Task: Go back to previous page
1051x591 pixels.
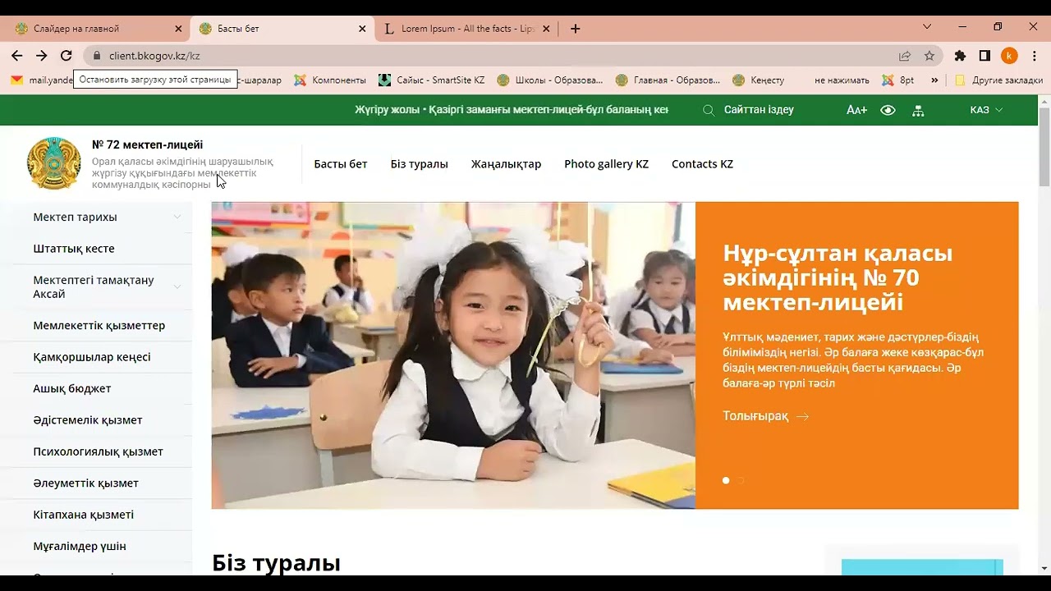Action: (17, 56)
